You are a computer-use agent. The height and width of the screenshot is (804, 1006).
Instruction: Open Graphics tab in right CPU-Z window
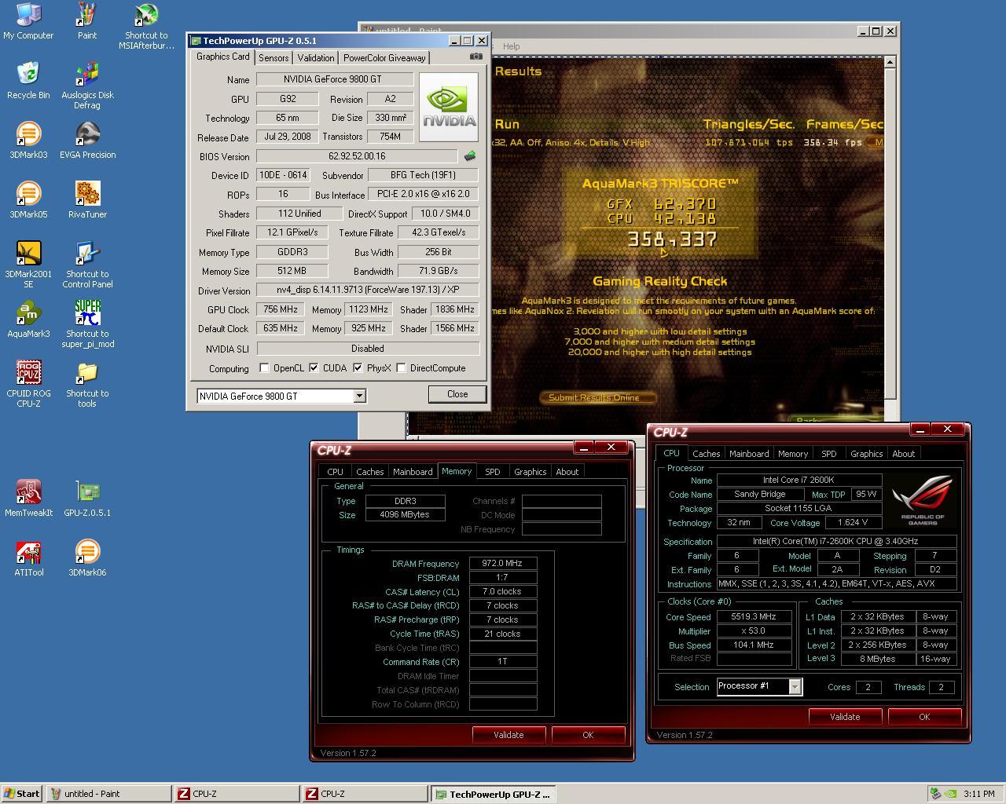pos(866,454)
